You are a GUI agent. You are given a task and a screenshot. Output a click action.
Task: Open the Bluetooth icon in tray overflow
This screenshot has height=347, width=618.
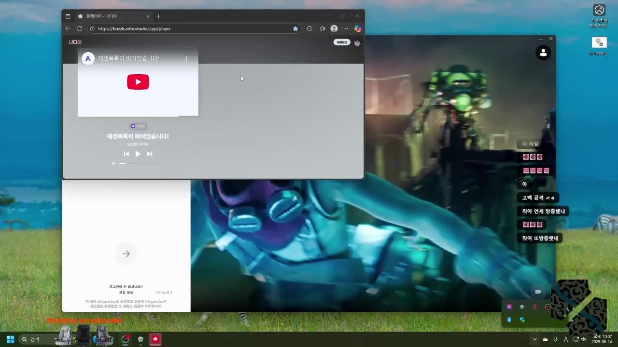click(x=509, y=320)
